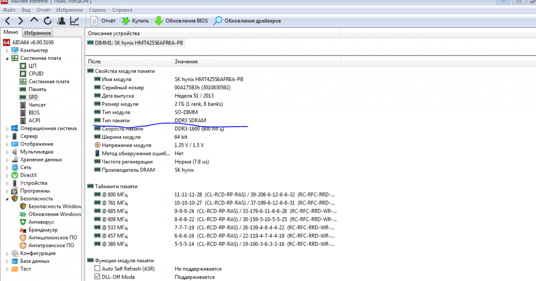536x281 pixels.
Task: Open driver updates from toolbar
Action: pos(247,21)
